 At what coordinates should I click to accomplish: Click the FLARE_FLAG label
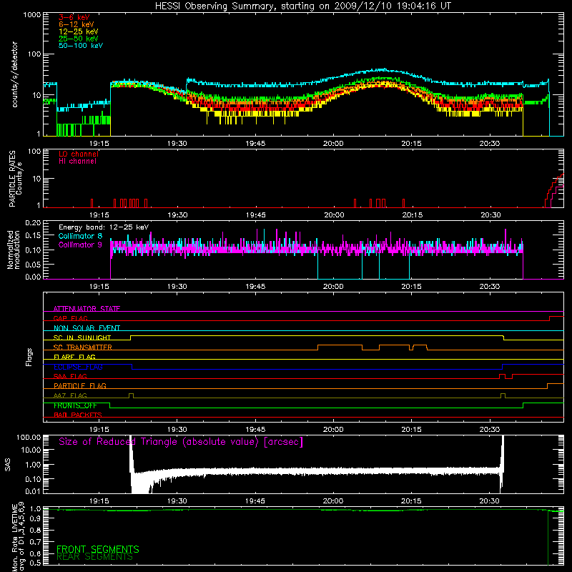pyautogui.click(x=74, y=357)
